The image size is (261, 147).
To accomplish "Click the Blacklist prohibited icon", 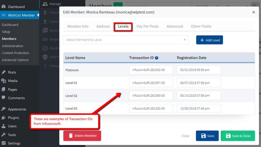I will pos(45,48).
